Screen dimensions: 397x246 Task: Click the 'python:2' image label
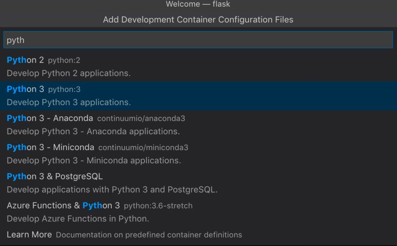point(64,60)
